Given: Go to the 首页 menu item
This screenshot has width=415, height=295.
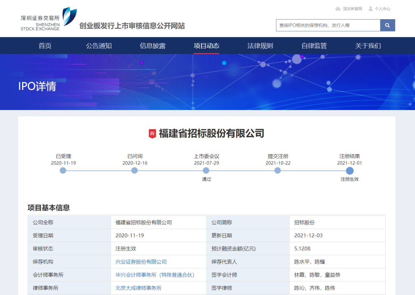Looking at the screenshot, I should (x=45, y=46).
